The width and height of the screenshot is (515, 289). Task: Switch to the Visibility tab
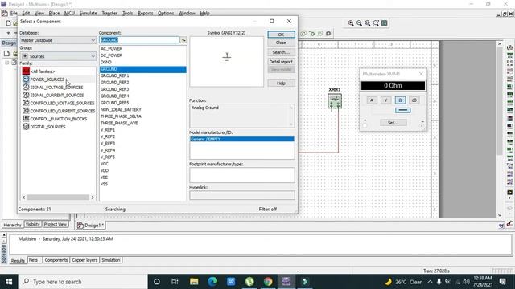[32, 224]
